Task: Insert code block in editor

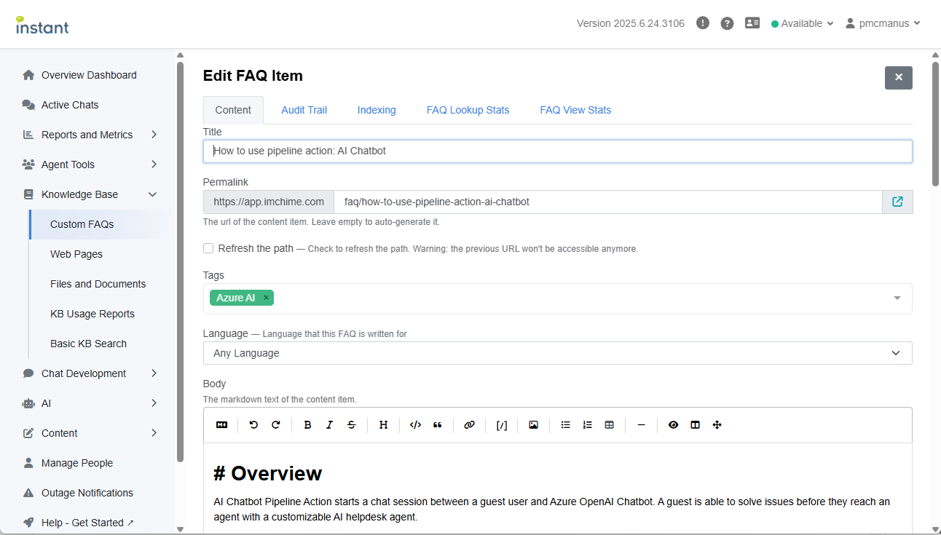Action: pos(415,425)
